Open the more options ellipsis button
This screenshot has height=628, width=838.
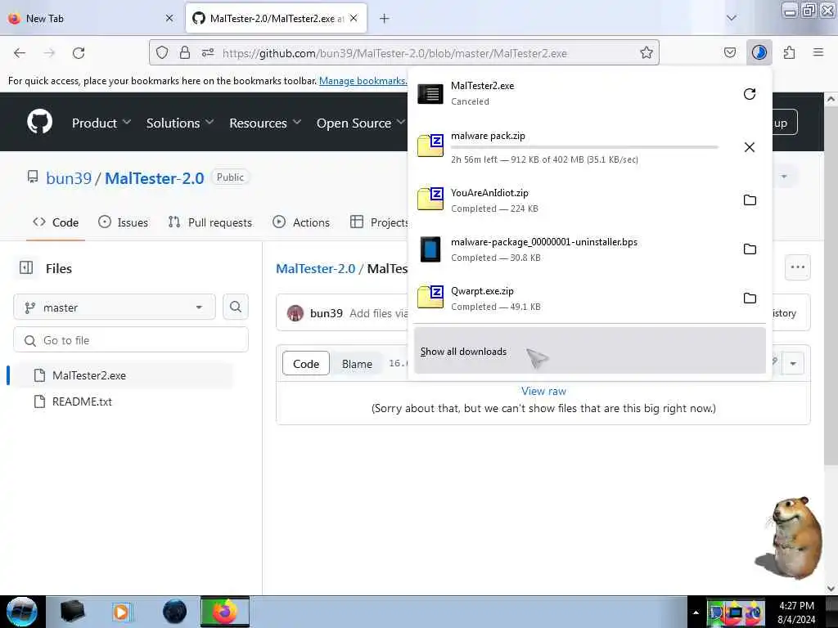pos(797,267)
